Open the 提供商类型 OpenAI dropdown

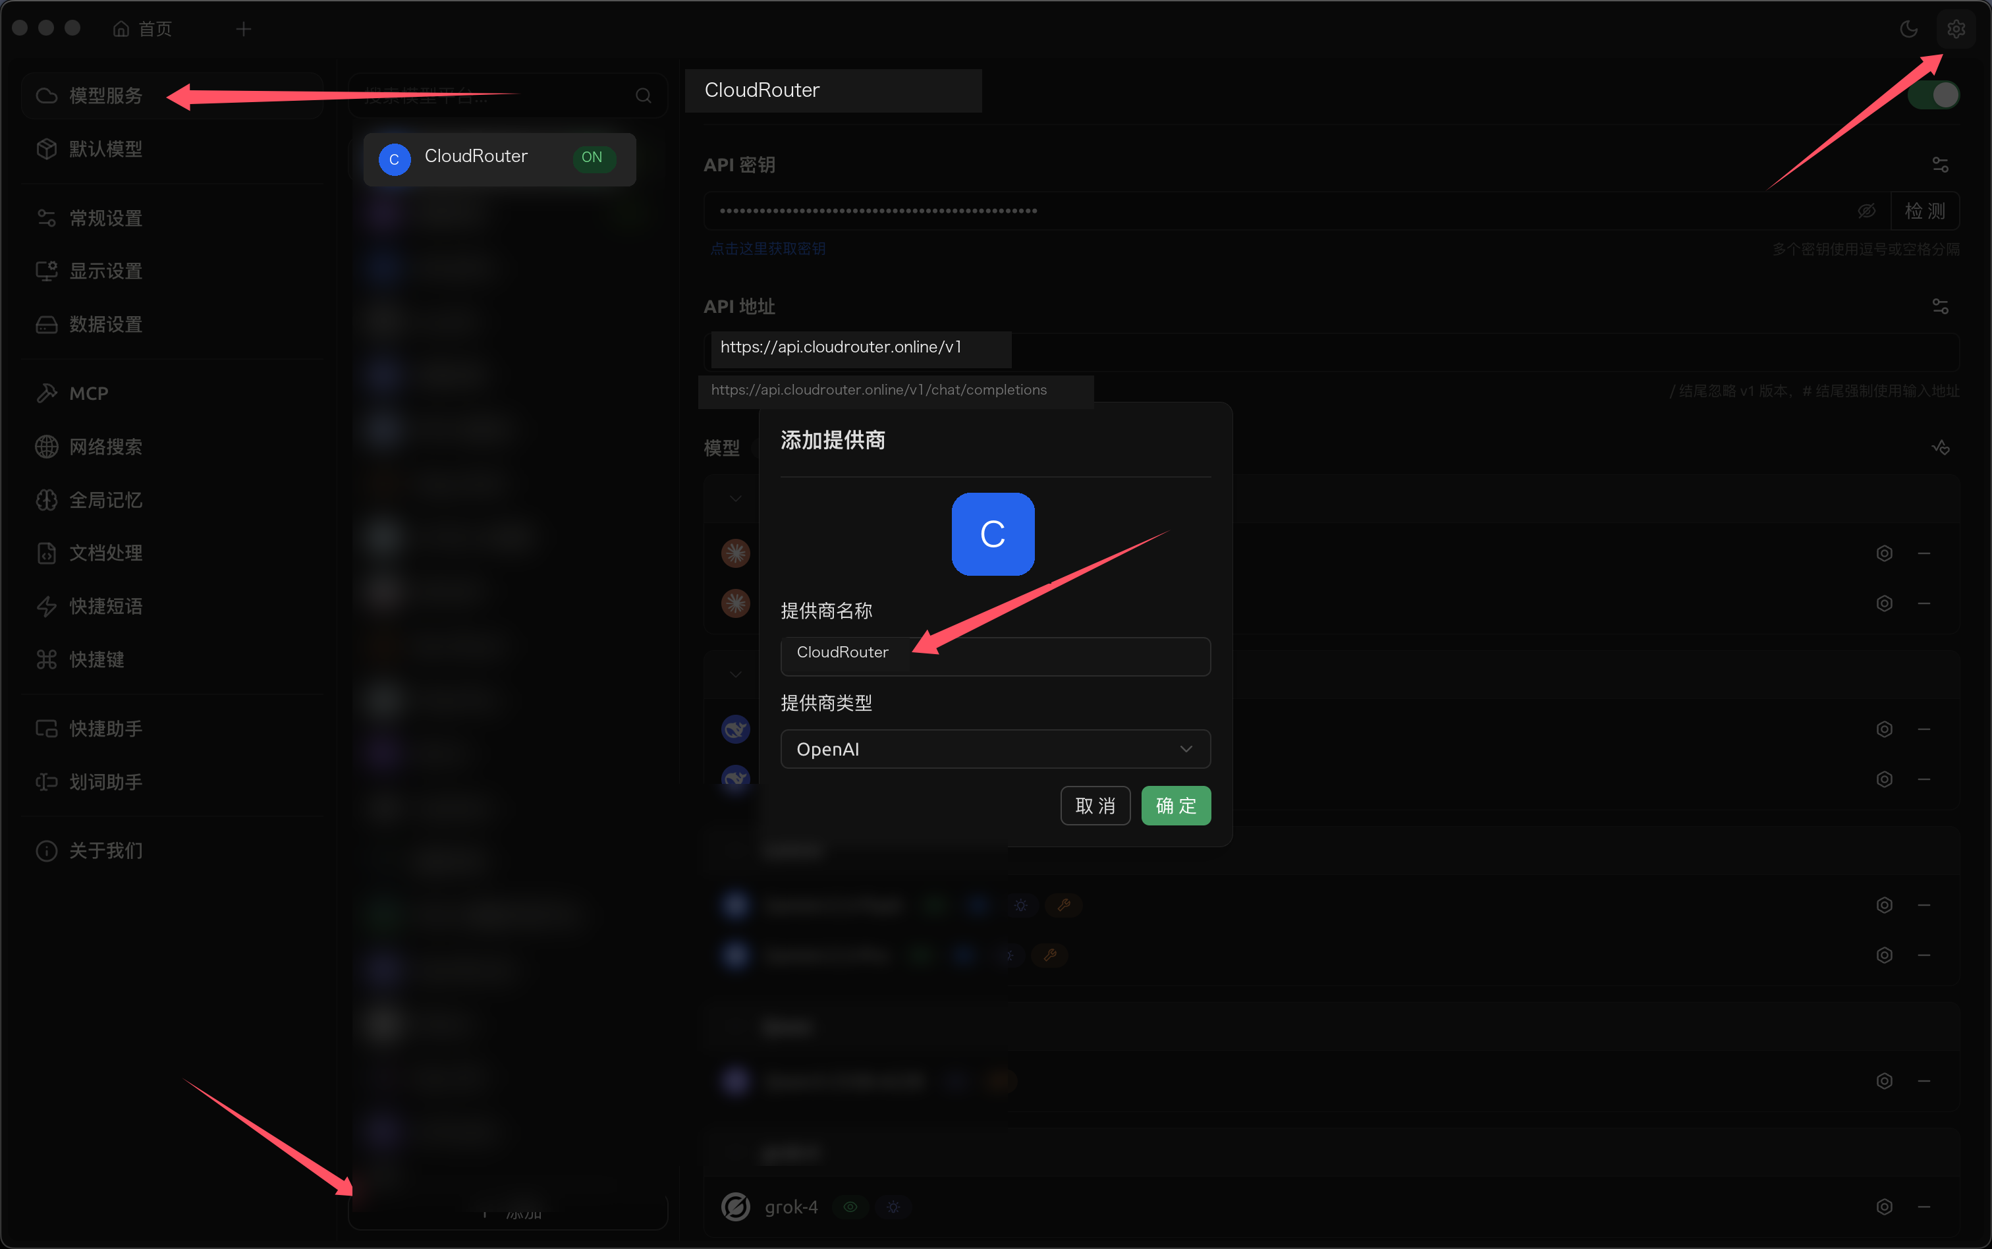click(x=995, y=749)
